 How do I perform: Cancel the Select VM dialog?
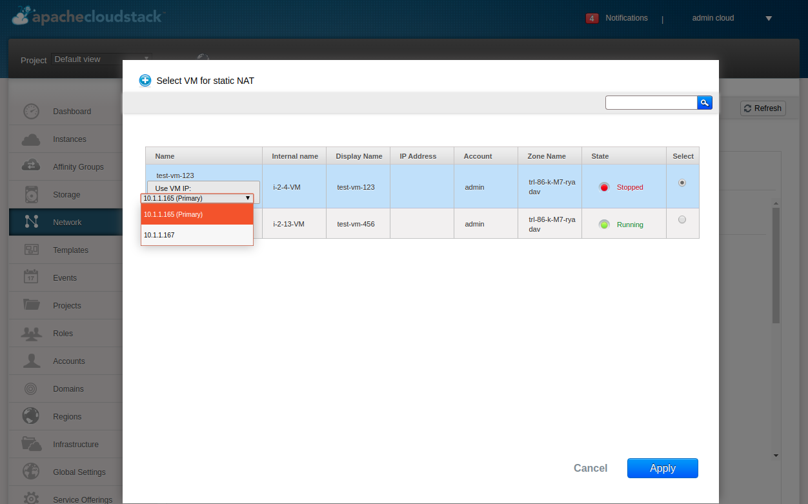tap(590, 468)
